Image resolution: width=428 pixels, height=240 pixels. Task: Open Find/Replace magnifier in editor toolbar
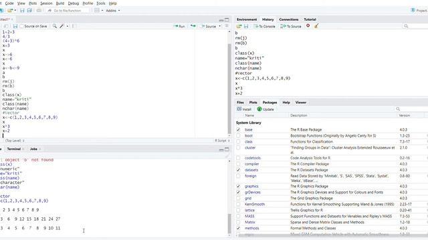tap(55, 26)
